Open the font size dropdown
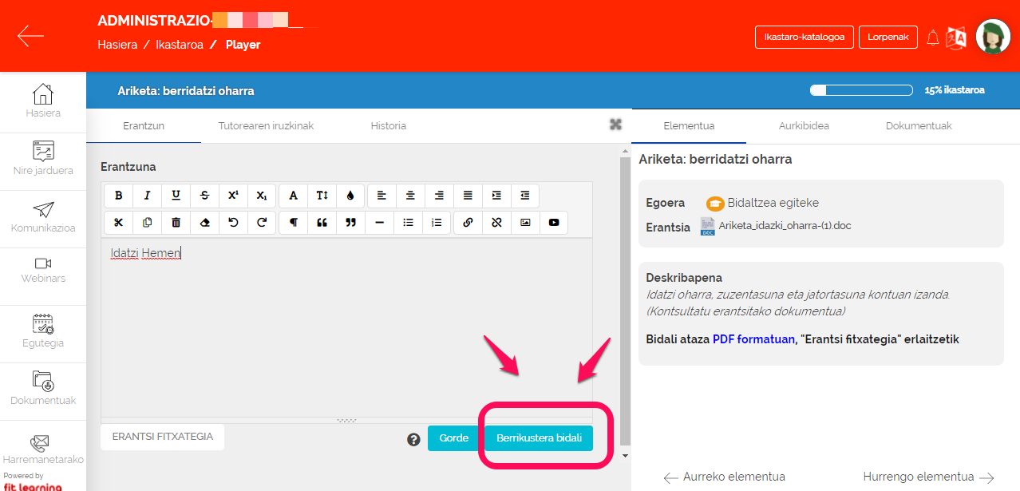1020x491 pixels. [322, 196]
